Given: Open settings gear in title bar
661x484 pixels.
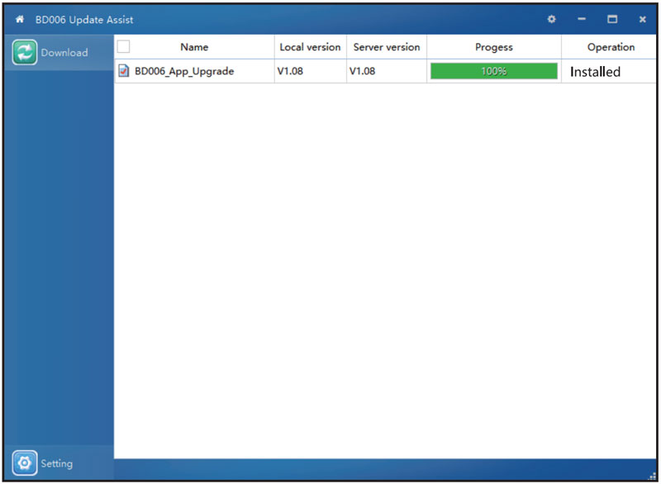Looking at the screenshot, I should 551,19.
